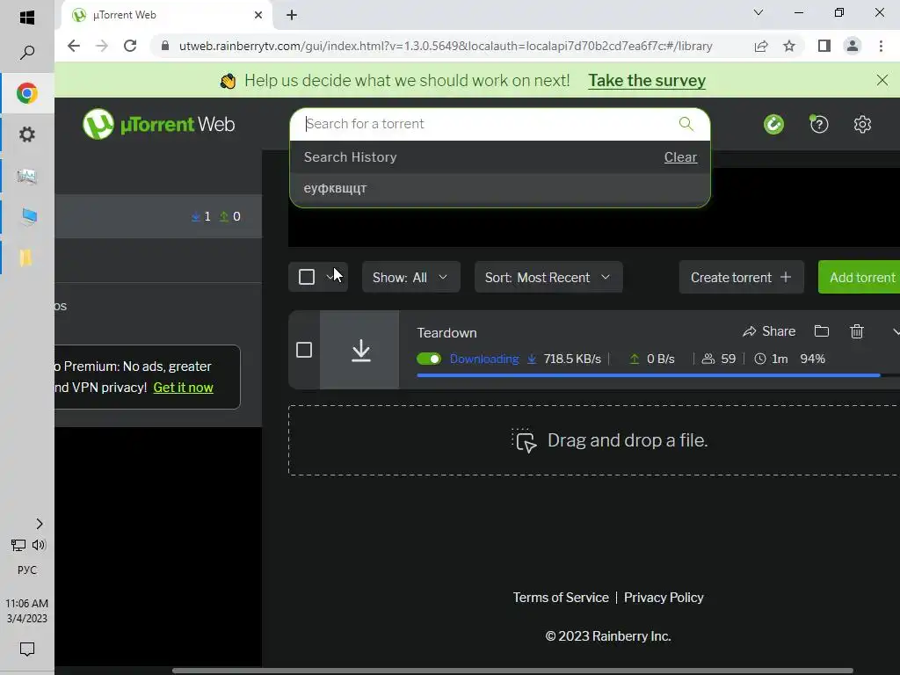Open the µTorrent speed/status green icon
The width and height of the screenshot is (900, 675).
pos(773,124)
